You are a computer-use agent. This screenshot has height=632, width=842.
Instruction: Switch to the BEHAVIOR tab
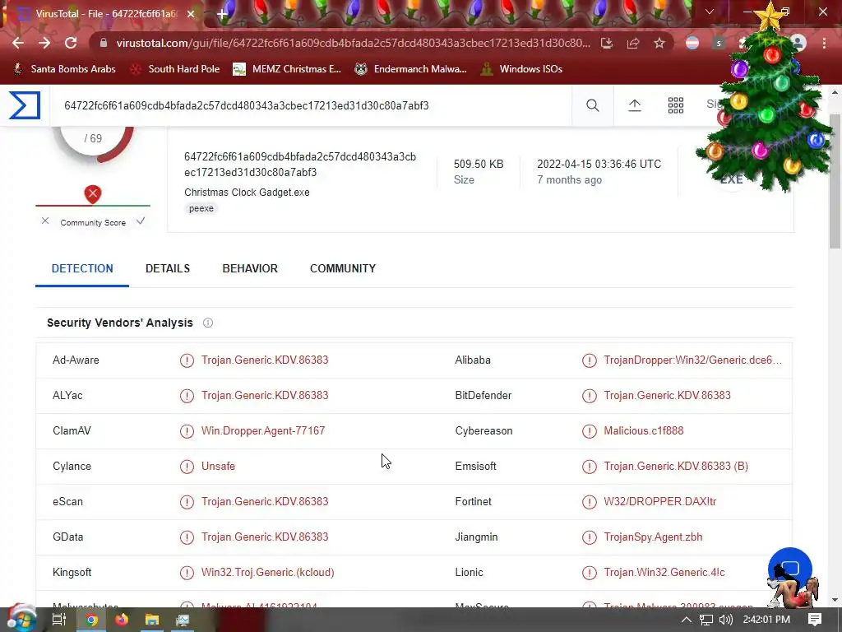[x=250, y=268]
